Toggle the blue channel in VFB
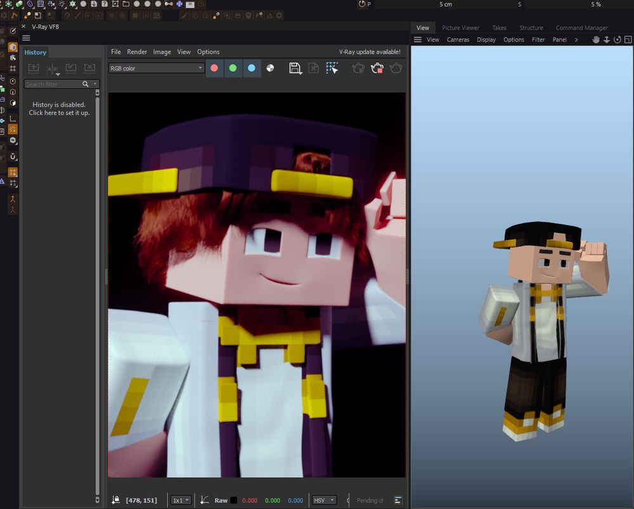634x509 pixels. pyautogui.click(x=252, y=69)
